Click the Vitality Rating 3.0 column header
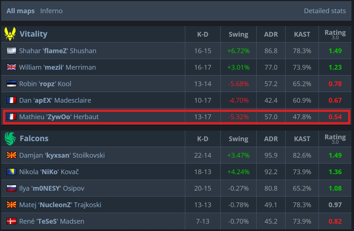Image resolution: width=354 pixels, height=231 pixels. pyautogui.click(x=335, y=34)
